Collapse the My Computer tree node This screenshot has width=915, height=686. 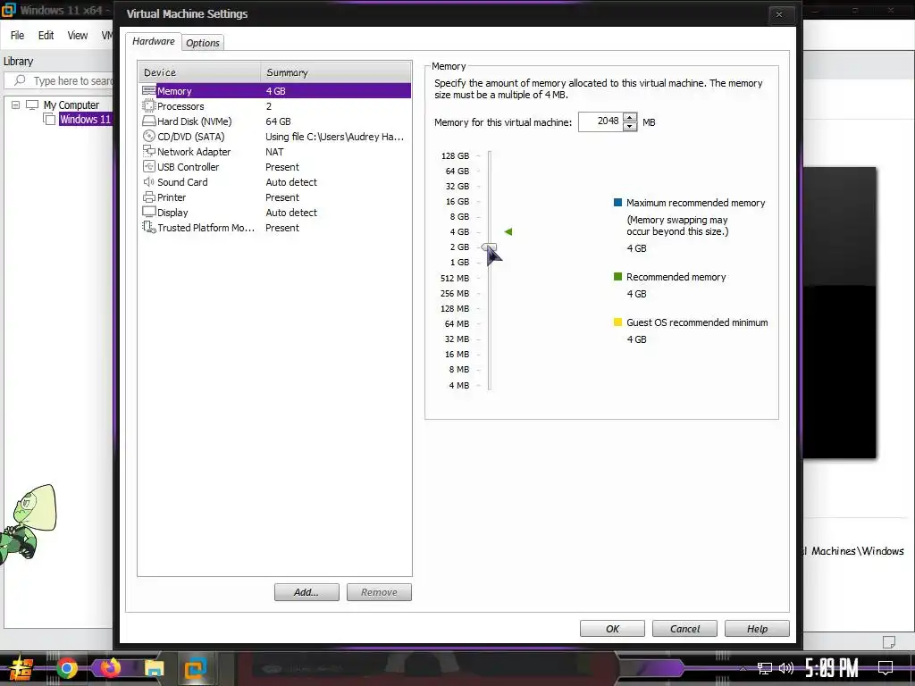point(15,105)
